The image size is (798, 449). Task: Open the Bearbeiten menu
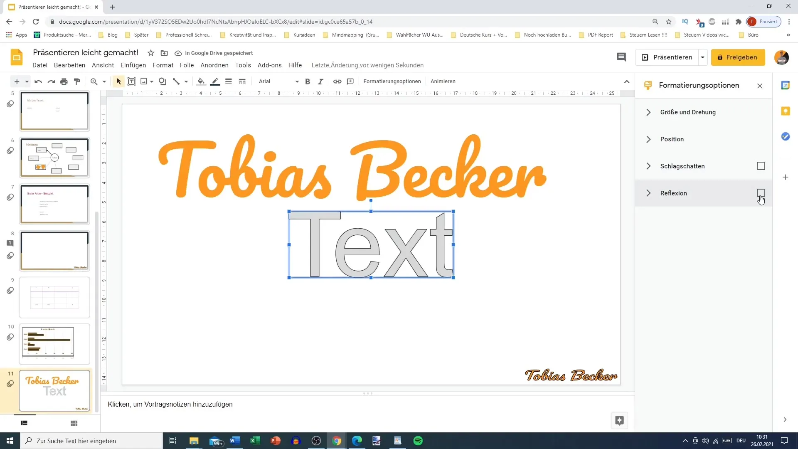coord(69,65)
